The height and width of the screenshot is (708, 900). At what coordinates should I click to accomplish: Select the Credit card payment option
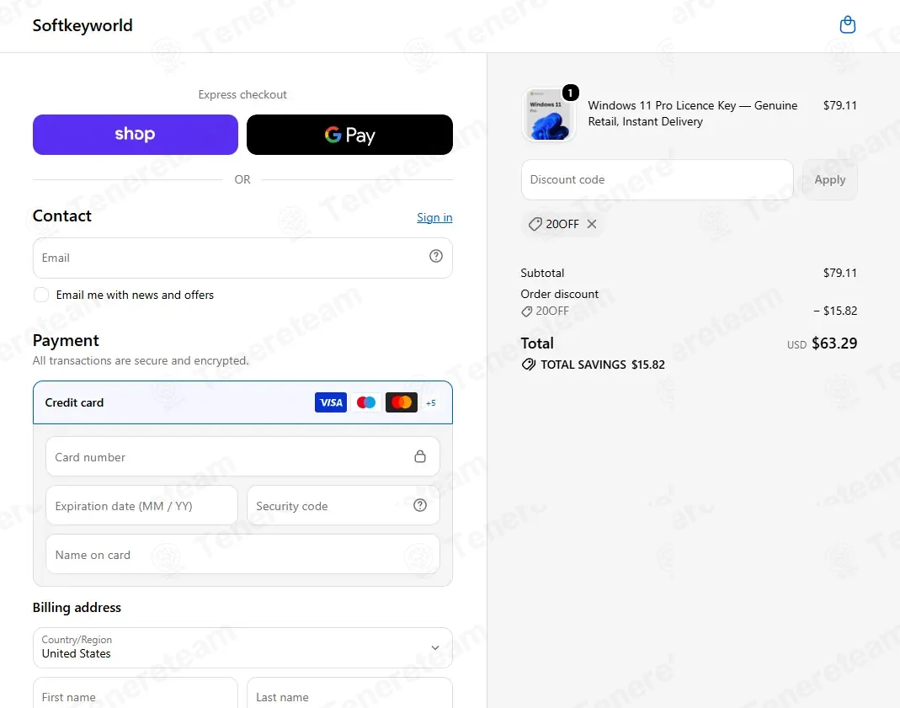click(242, 402)
